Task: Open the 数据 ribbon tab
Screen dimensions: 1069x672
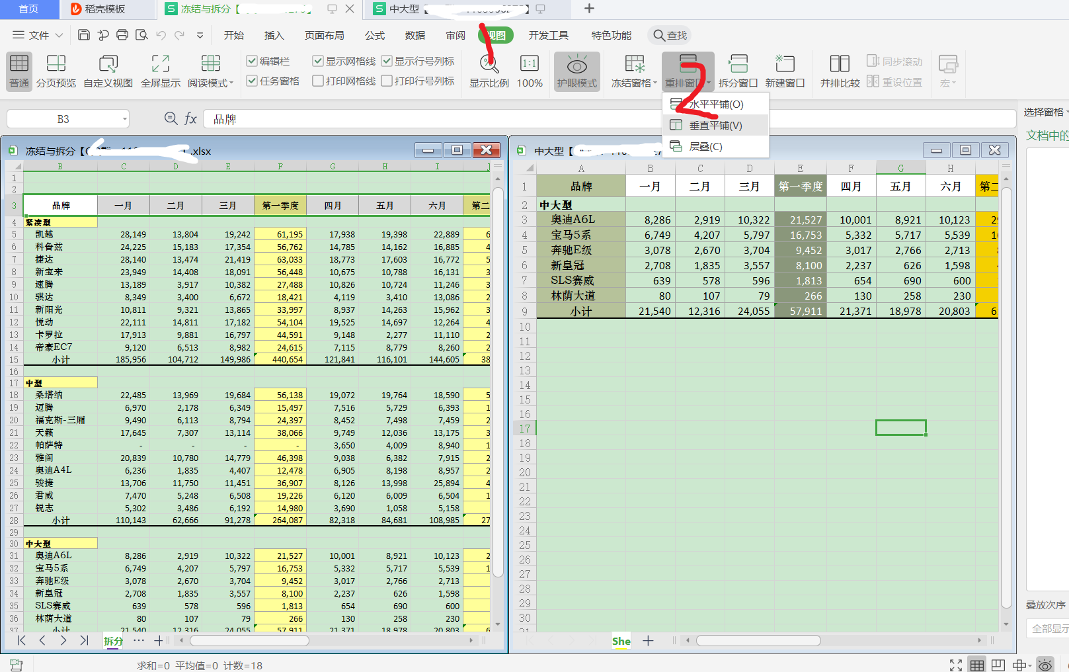Action: 415,35
